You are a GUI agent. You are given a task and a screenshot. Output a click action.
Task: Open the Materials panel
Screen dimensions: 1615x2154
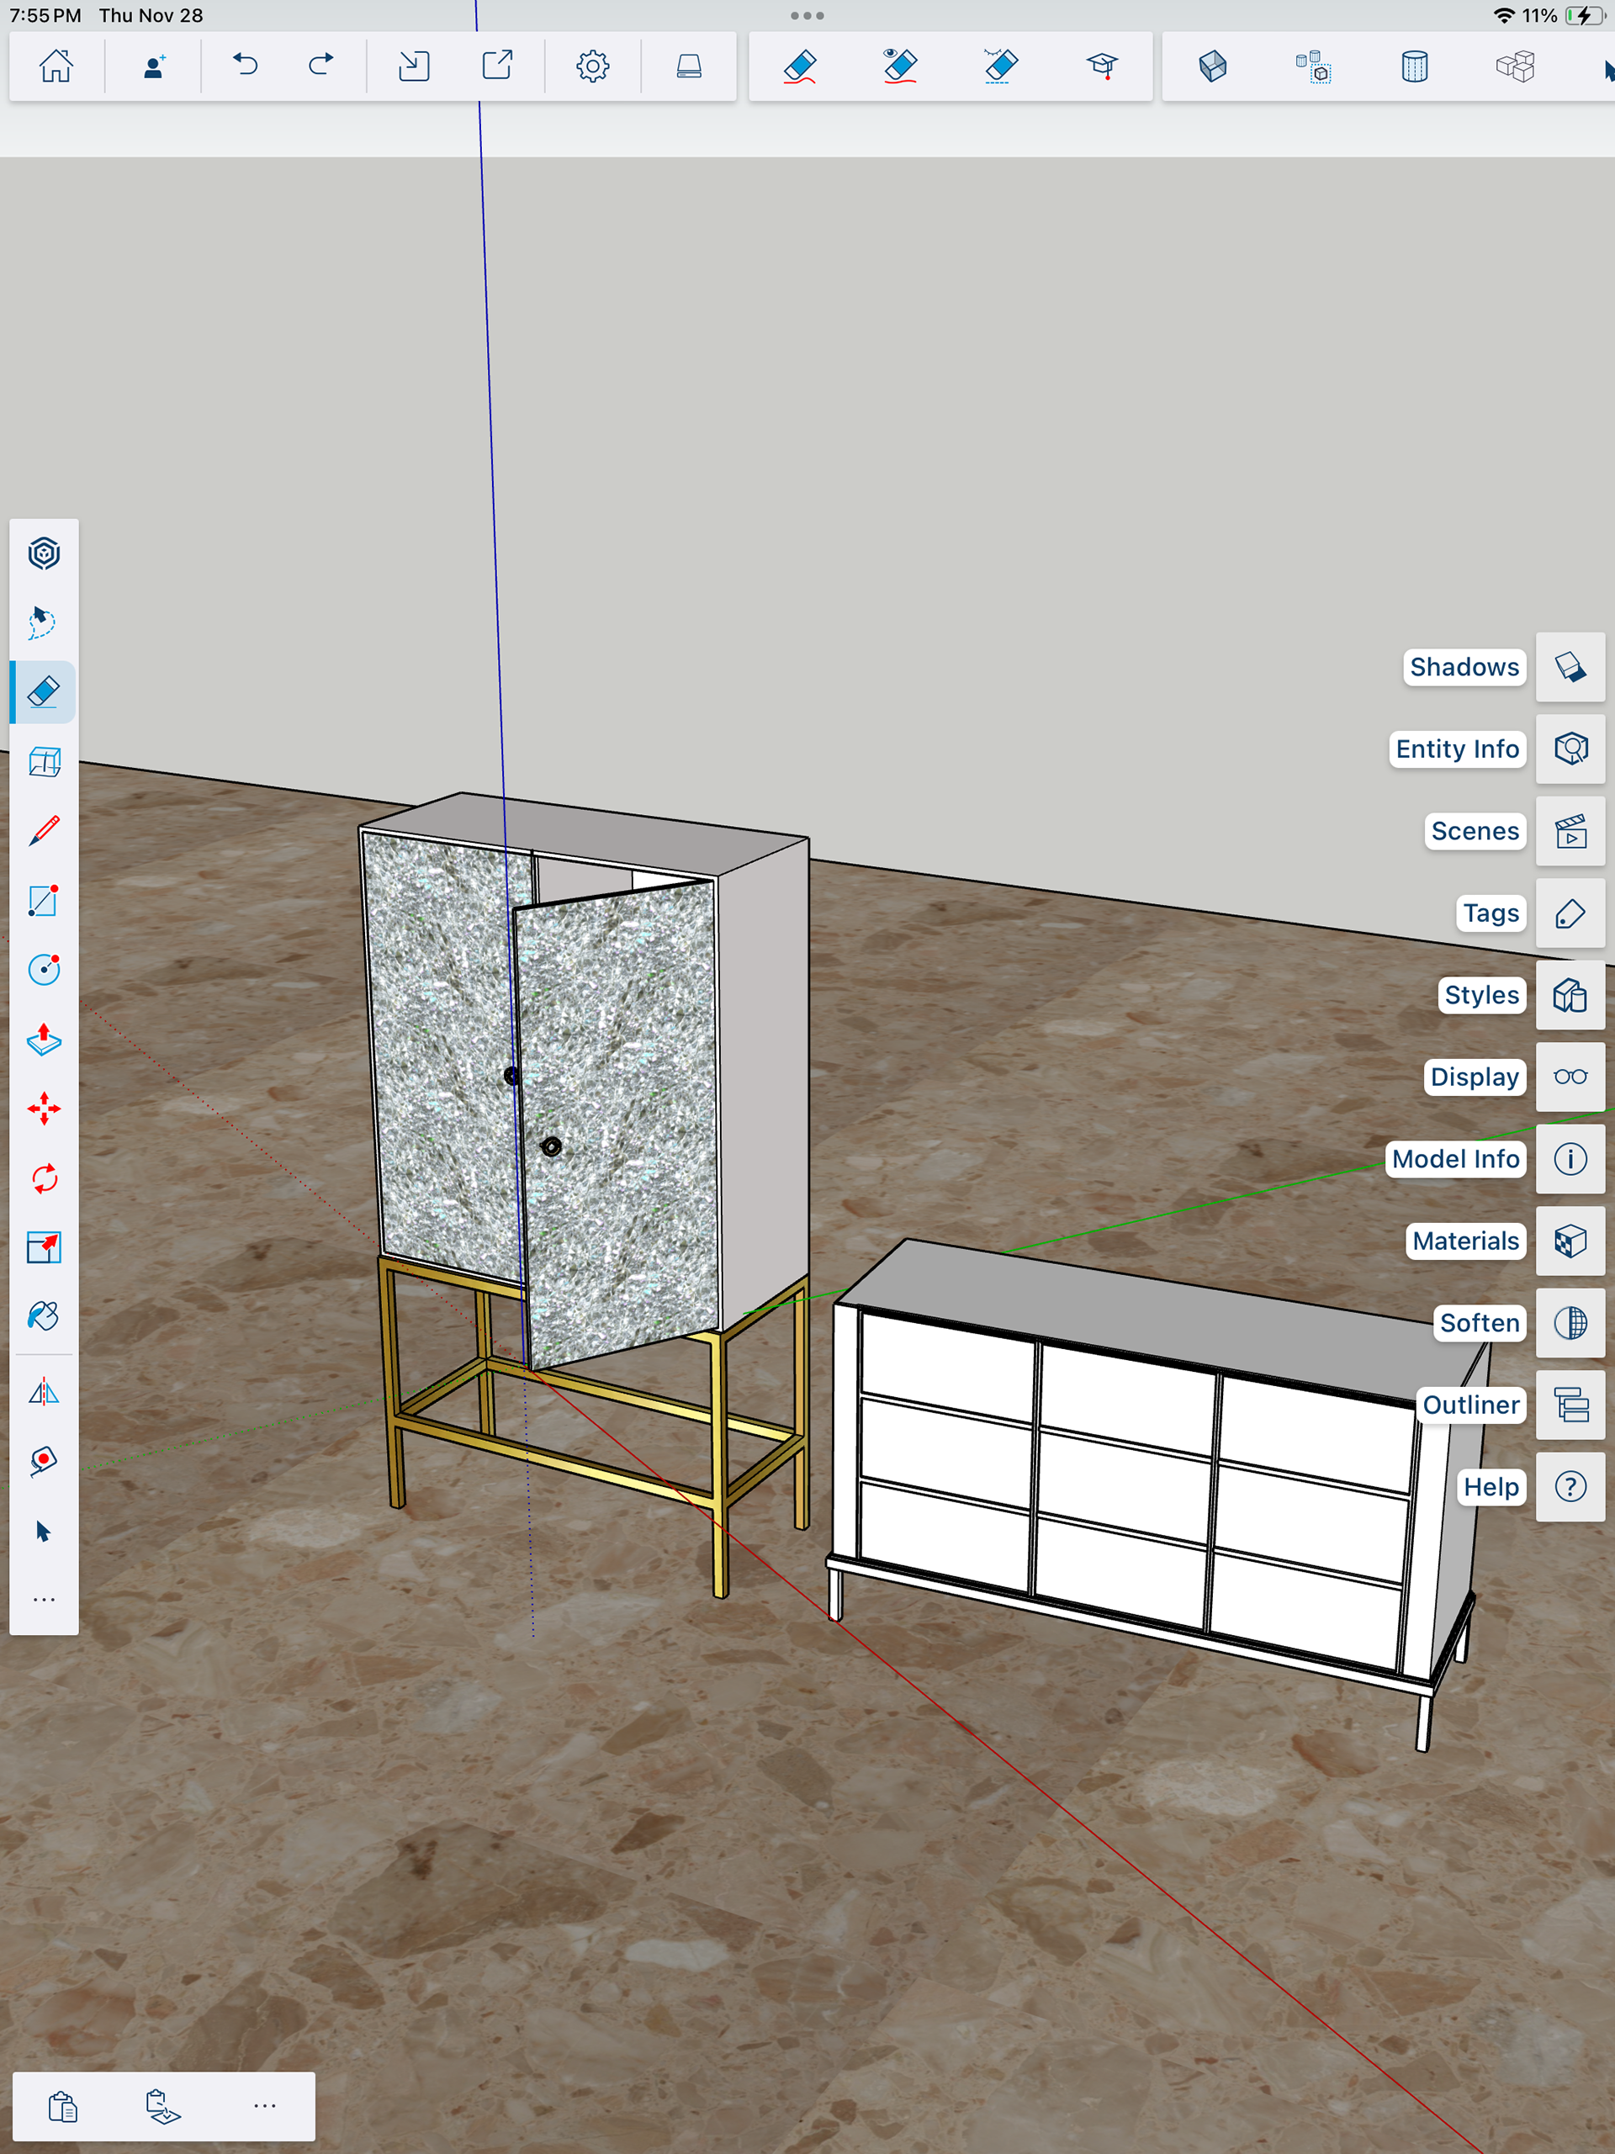coord(1570,1241)
